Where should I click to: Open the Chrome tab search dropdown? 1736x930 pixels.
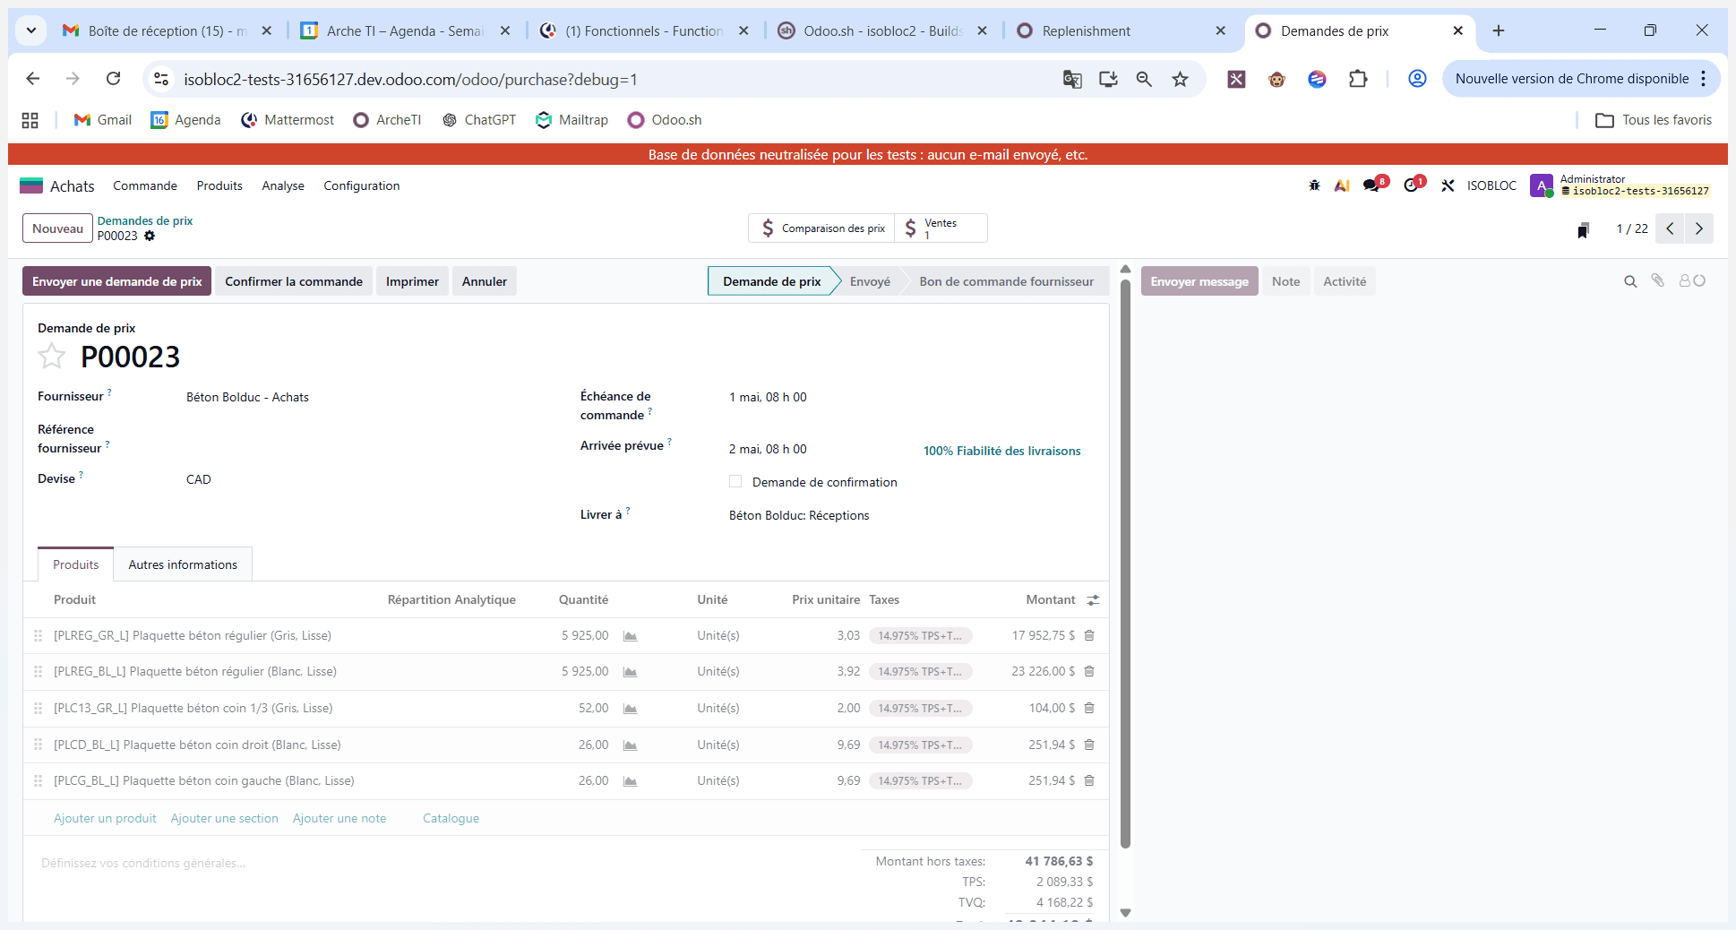[31, 30]
